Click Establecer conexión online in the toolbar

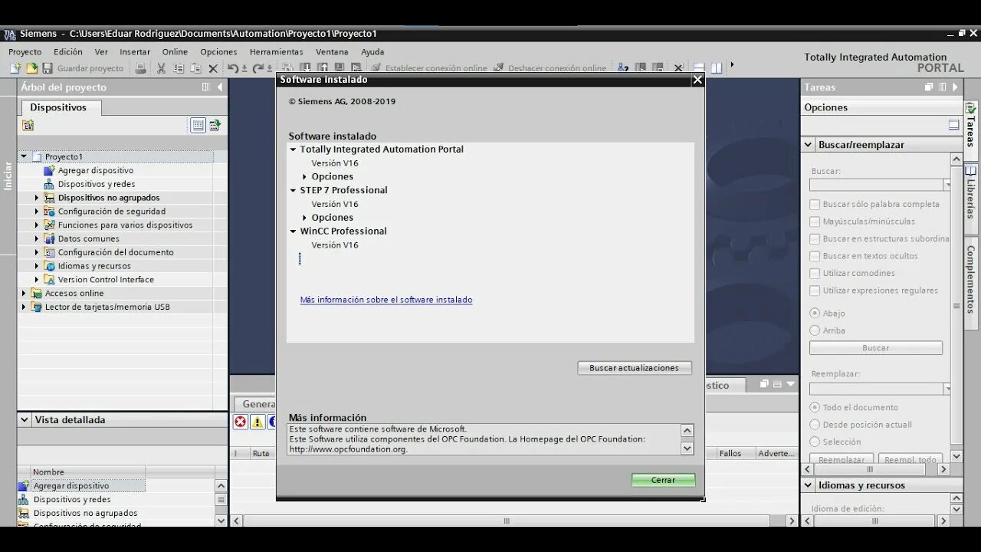click(429, 68)
